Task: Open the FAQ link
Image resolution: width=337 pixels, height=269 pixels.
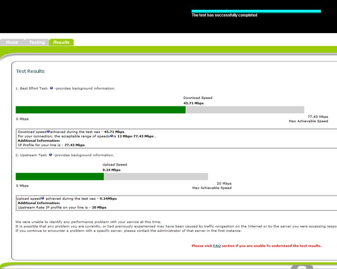Action: pyautogui.click(x=217, y=246)
